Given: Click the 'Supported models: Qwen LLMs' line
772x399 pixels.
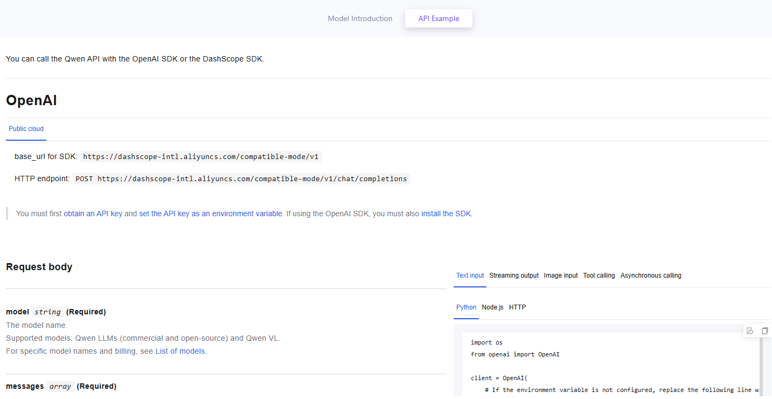Looking at the screenshot, I should [143, 338].
